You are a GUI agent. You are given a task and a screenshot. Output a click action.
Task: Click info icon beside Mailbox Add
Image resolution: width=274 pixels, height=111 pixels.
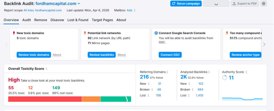coord(135,10)
